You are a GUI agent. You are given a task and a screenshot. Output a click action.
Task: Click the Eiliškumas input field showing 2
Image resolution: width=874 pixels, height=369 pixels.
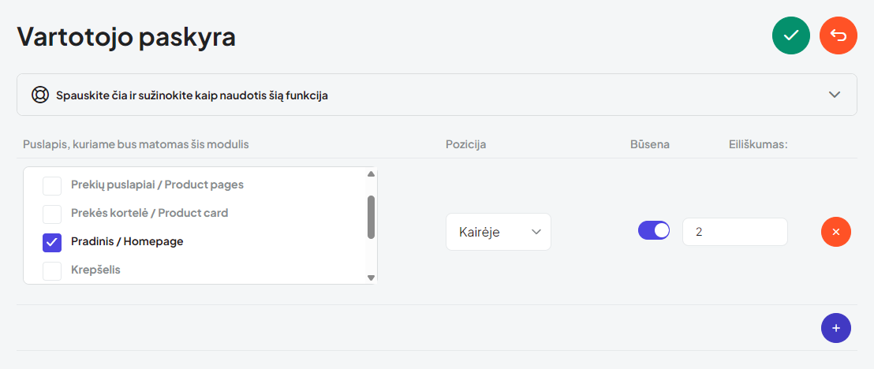(x=735, y=232)
